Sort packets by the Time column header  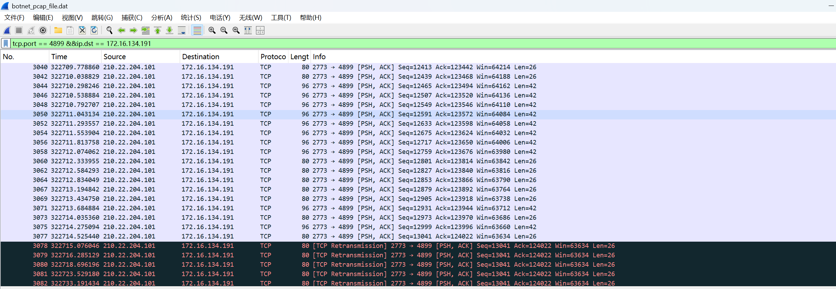(x=75, y=57)
